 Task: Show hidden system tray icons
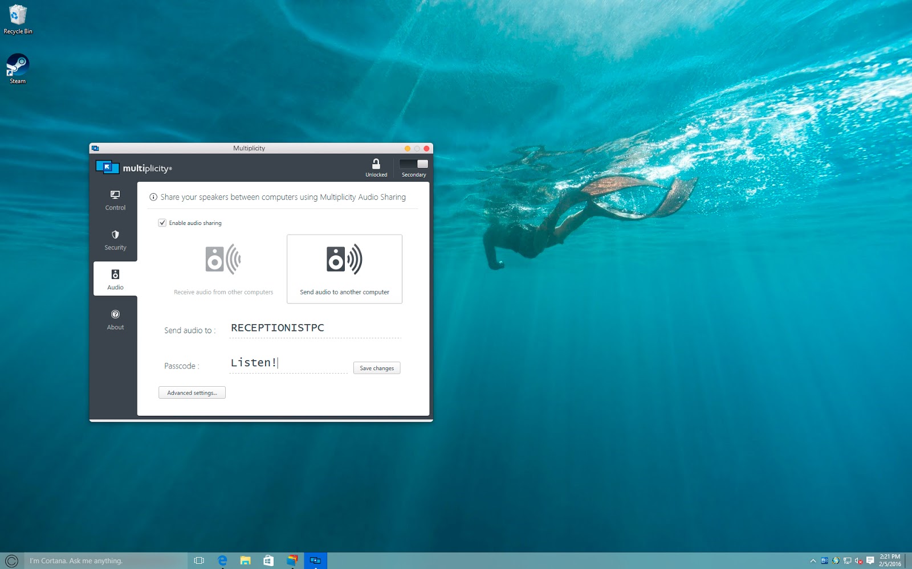click(813, 560)
